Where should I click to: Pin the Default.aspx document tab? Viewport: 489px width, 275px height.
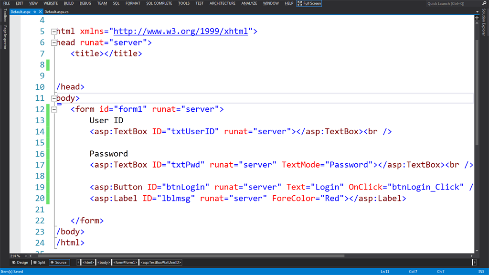(35, 11)
